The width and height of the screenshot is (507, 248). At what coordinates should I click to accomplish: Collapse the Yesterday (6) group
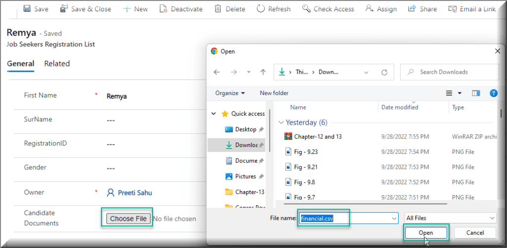click(280, 123)
